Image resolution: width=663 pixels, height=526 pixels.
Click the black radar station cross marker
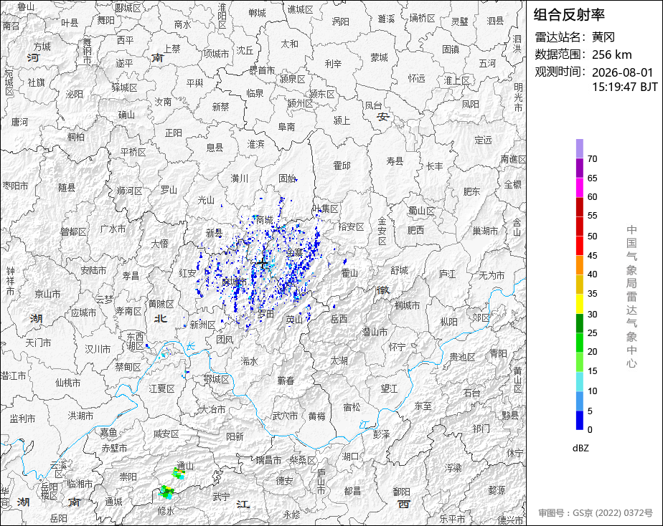click(x=263, y=264)
